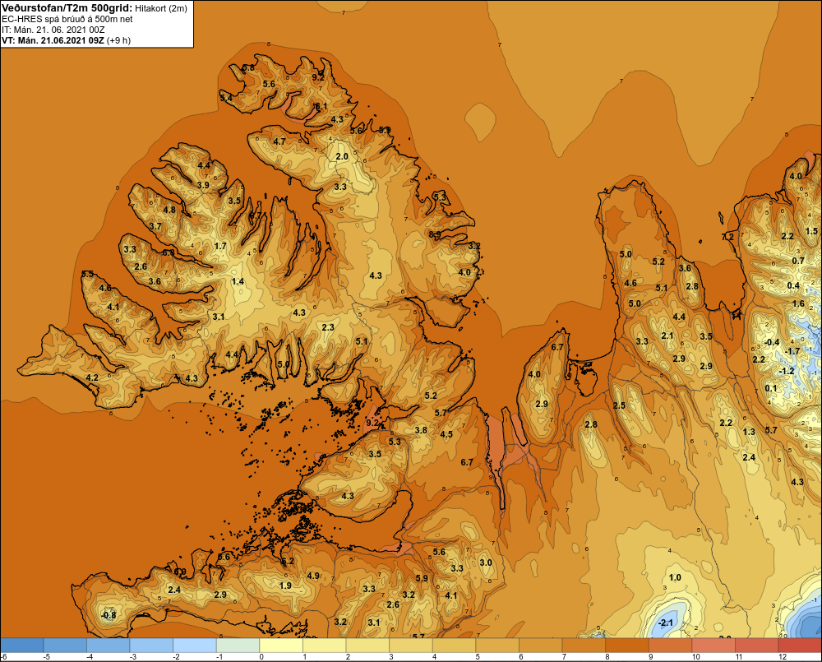
Task: Click the "6.2" temperature value
Action: coord(288,562)
